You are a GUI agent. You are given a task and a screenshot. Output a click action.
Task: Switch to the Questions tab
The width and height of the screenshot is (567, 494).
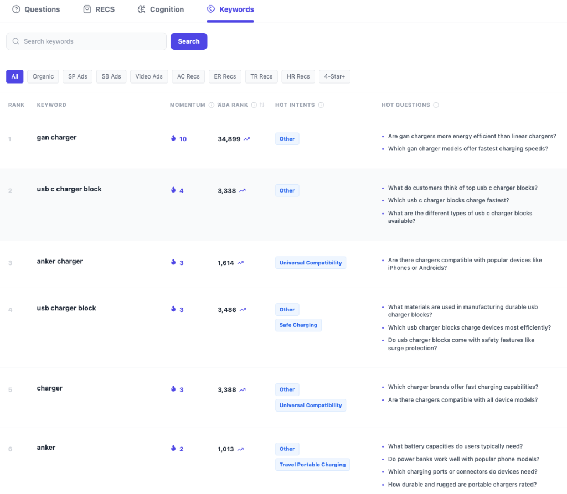[36, 9]
